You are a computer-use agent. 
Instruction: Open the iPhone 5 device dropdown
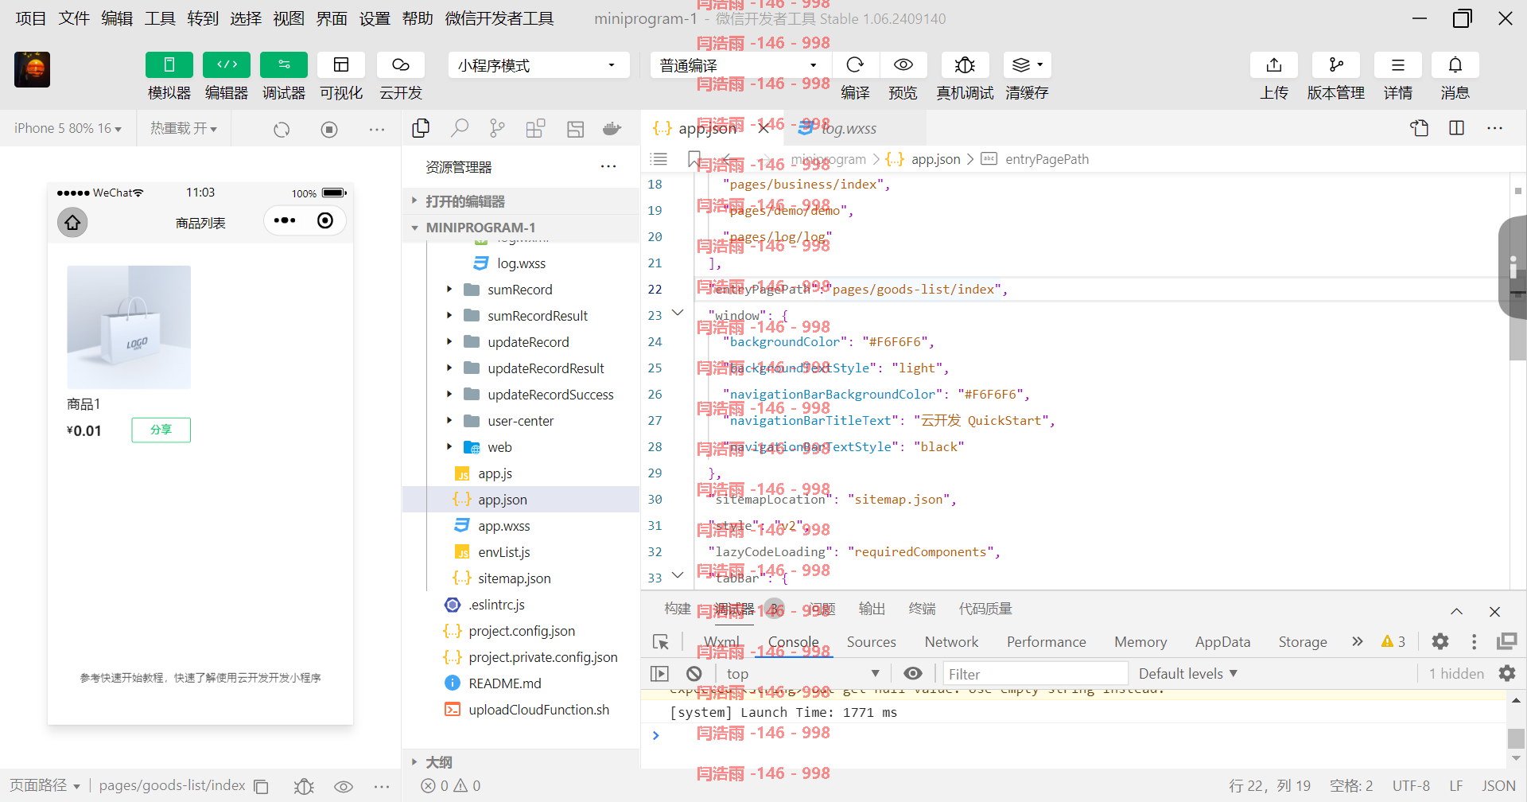tap(68, 129)
